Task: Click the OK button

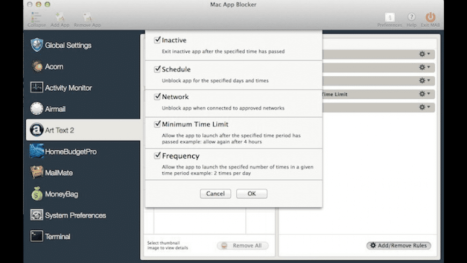Action: click(x=252, y=194)
